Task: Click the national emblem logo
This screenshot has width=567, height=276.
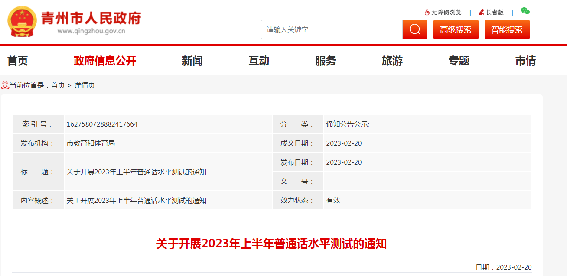Action: coord(23,21)
